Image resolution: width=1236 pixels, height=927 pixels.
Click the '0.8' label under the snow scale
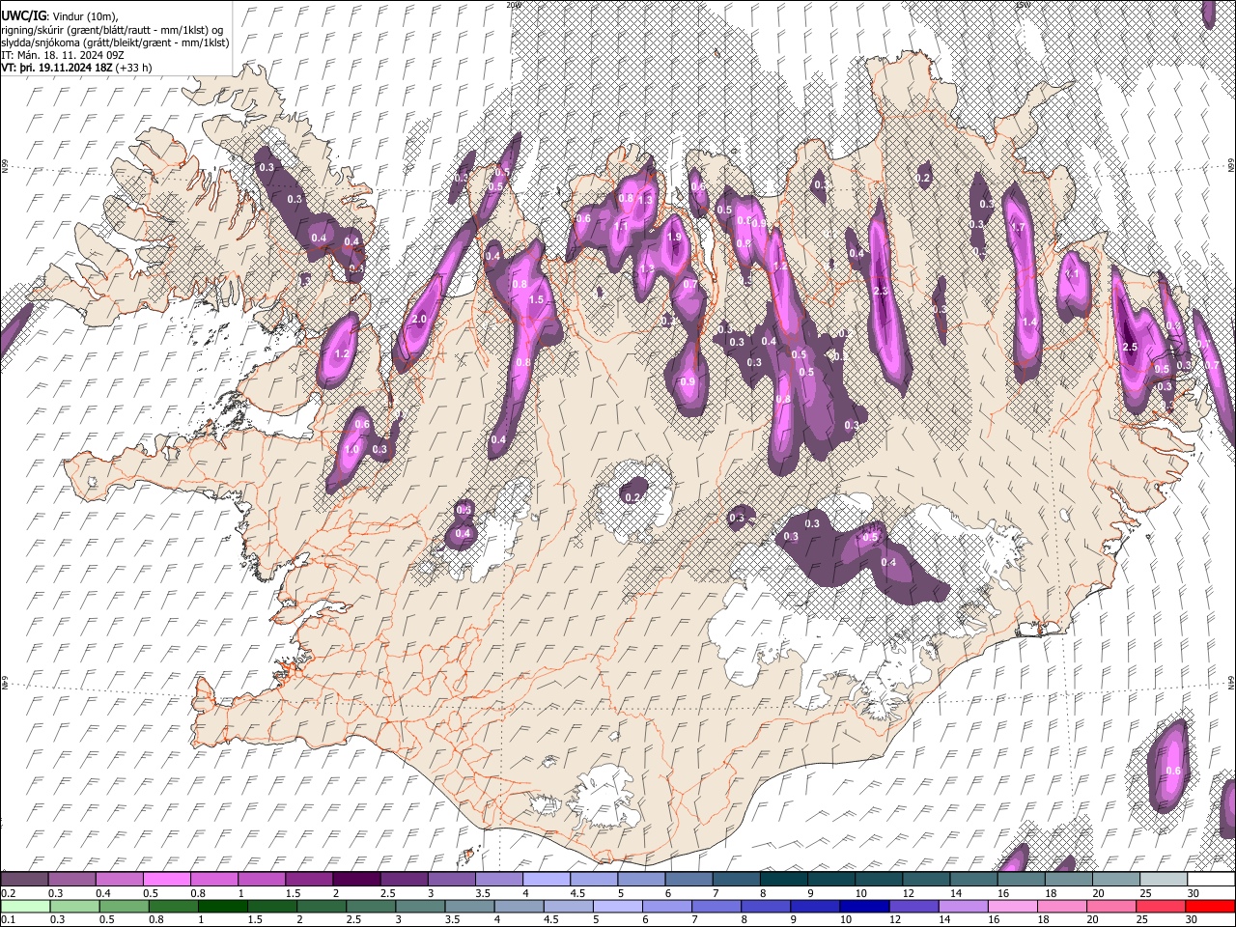click(x=198, y=893)
